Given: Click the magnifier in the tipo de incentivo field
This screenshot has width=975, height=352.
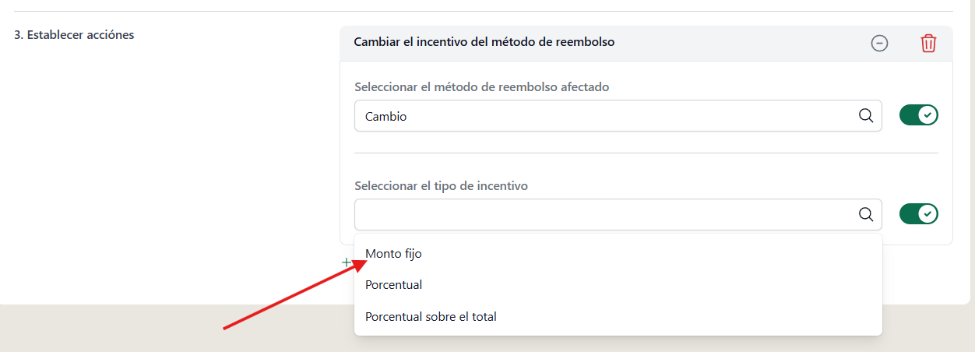Looking at the screenshot, I should coord(865,214).
